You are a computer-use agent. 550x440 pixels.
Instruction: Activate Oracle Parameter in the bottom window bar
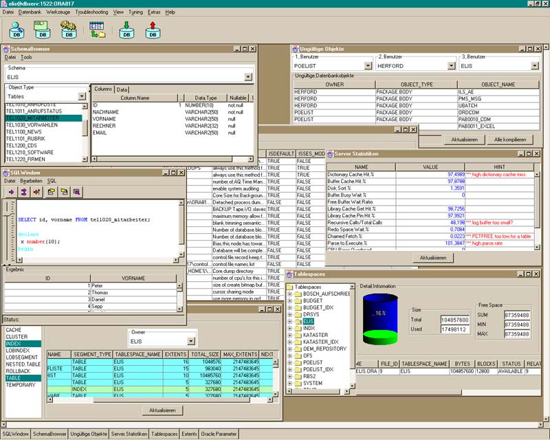[x=219, y=434]
